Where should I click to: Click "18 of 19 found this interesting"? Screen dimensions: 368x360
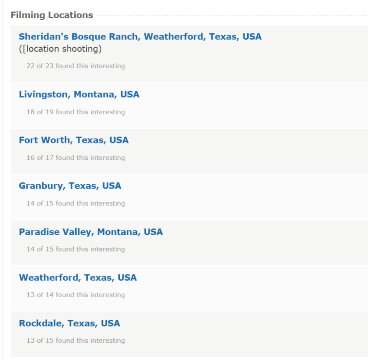(x=76, y=112)
